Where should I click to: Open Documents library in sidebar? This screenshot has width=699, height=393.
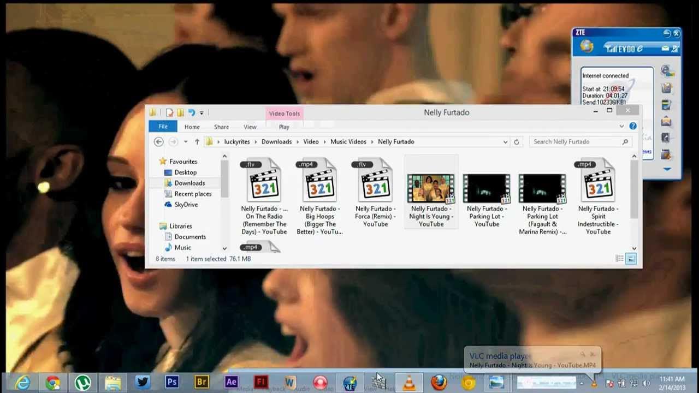[190, 237]
